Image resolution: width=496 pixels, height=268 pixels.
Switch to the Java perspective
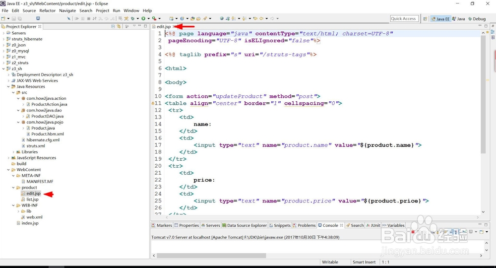click(x=459, y=19)
